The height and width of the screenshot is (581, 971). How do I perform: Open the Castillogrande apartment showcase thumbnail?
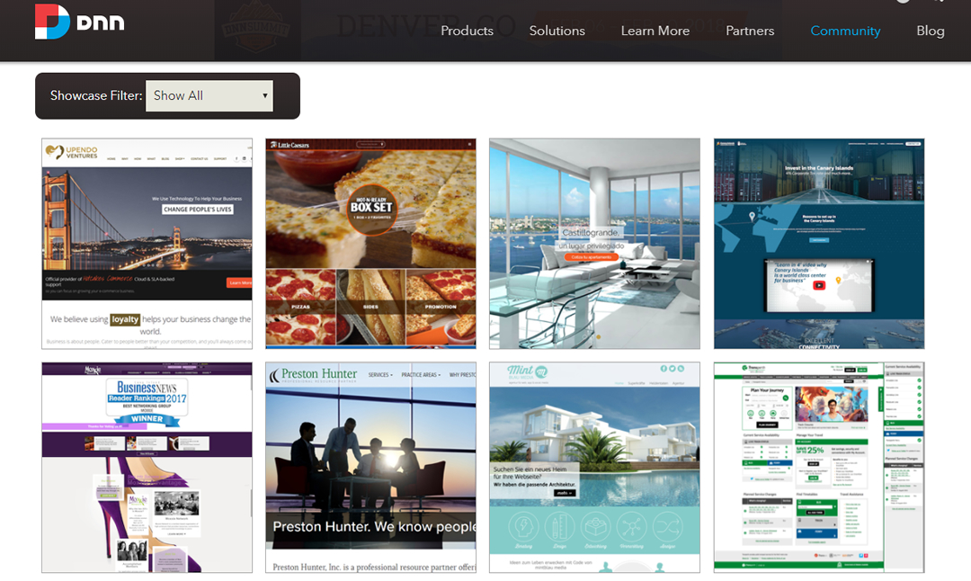click(x=593, y=243)
